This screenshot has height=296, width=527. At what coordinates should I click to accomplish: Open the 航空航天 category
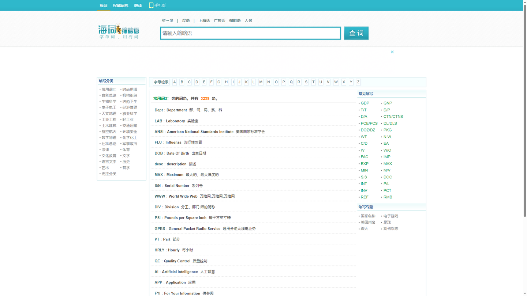109,132
